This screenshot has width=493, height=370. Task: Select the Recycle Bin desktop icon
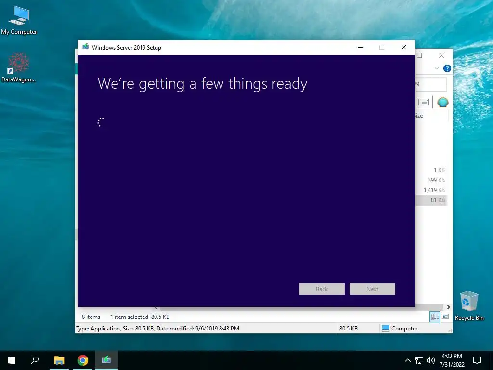tap(469, 306)
